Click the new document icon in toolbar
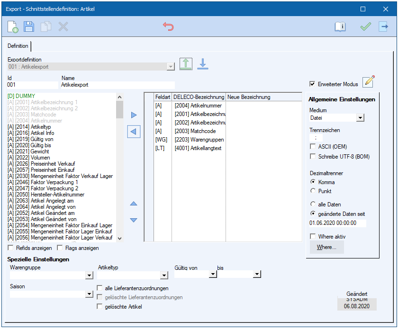Image resolution: width=398 pixels, height=329 pixels. pyautogui.click(x=13, y=27)
